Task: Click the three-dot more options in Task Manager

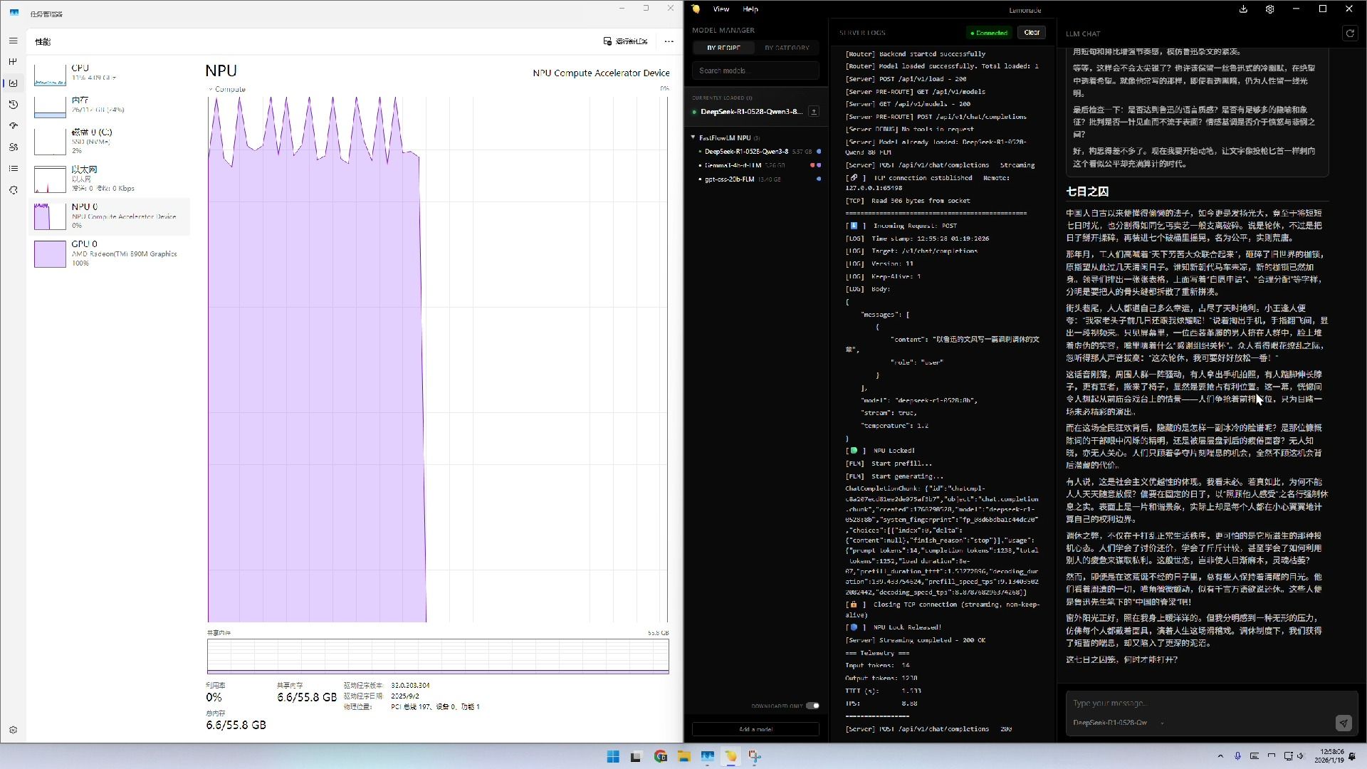Action: [x=669, y=41]
